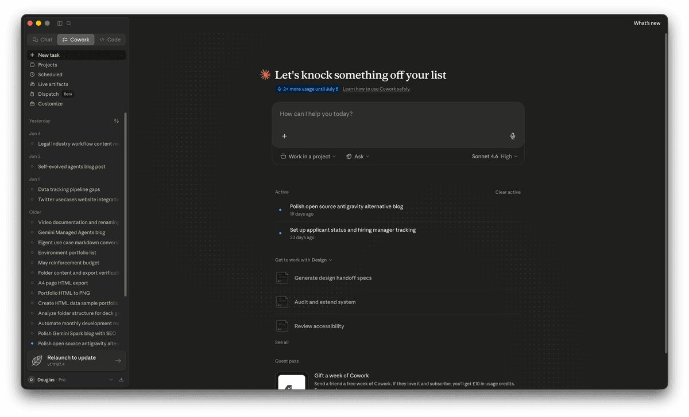Open Create HTML data sample portfolio task
Viewport: 689px width, 417px height.
pos(75,303)
